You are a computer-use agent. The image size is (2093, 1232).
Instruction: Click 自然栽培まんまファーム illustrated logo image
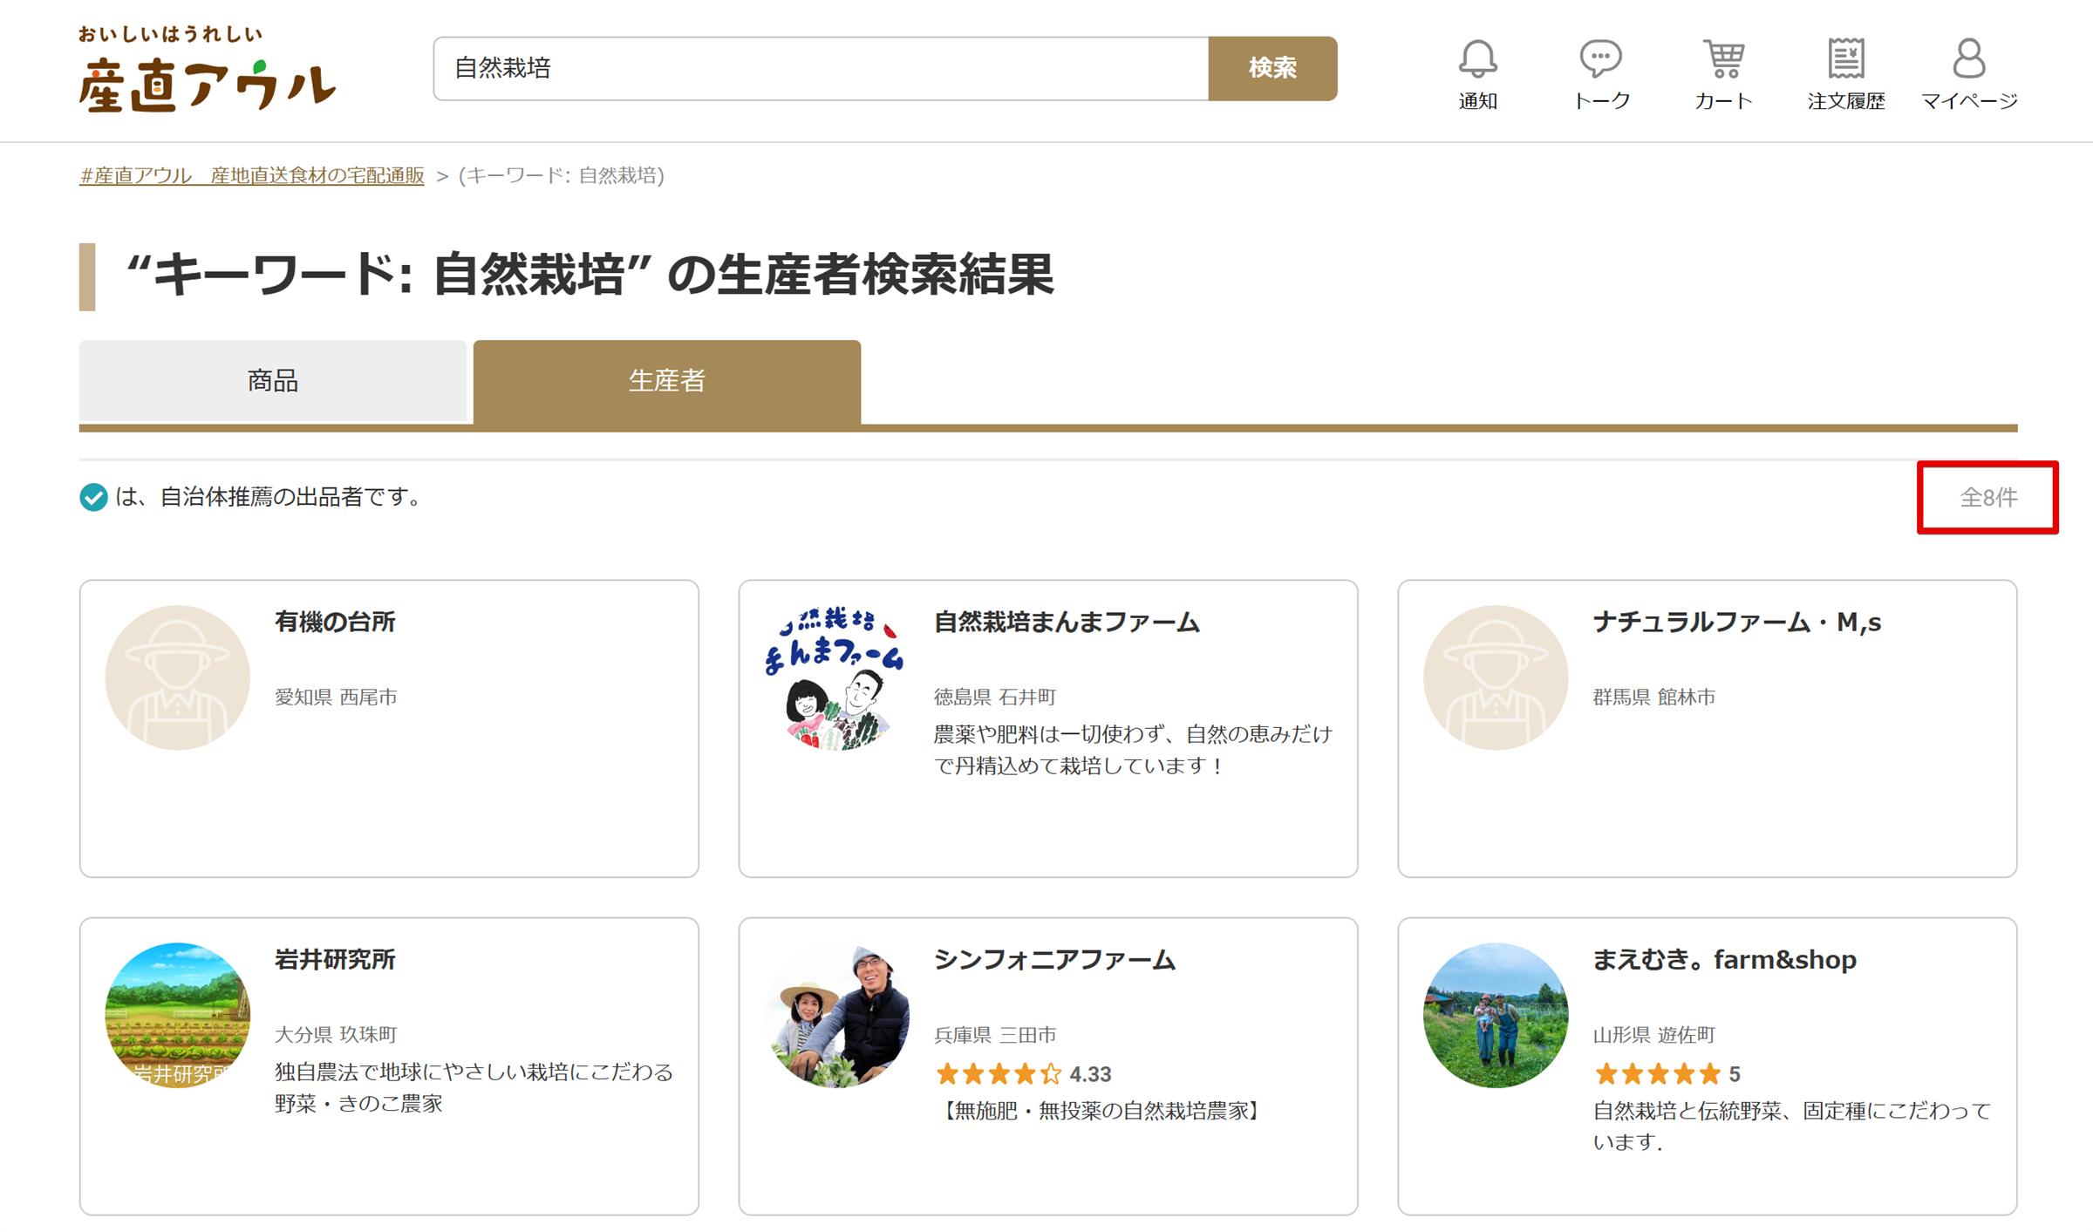(836, 677)
